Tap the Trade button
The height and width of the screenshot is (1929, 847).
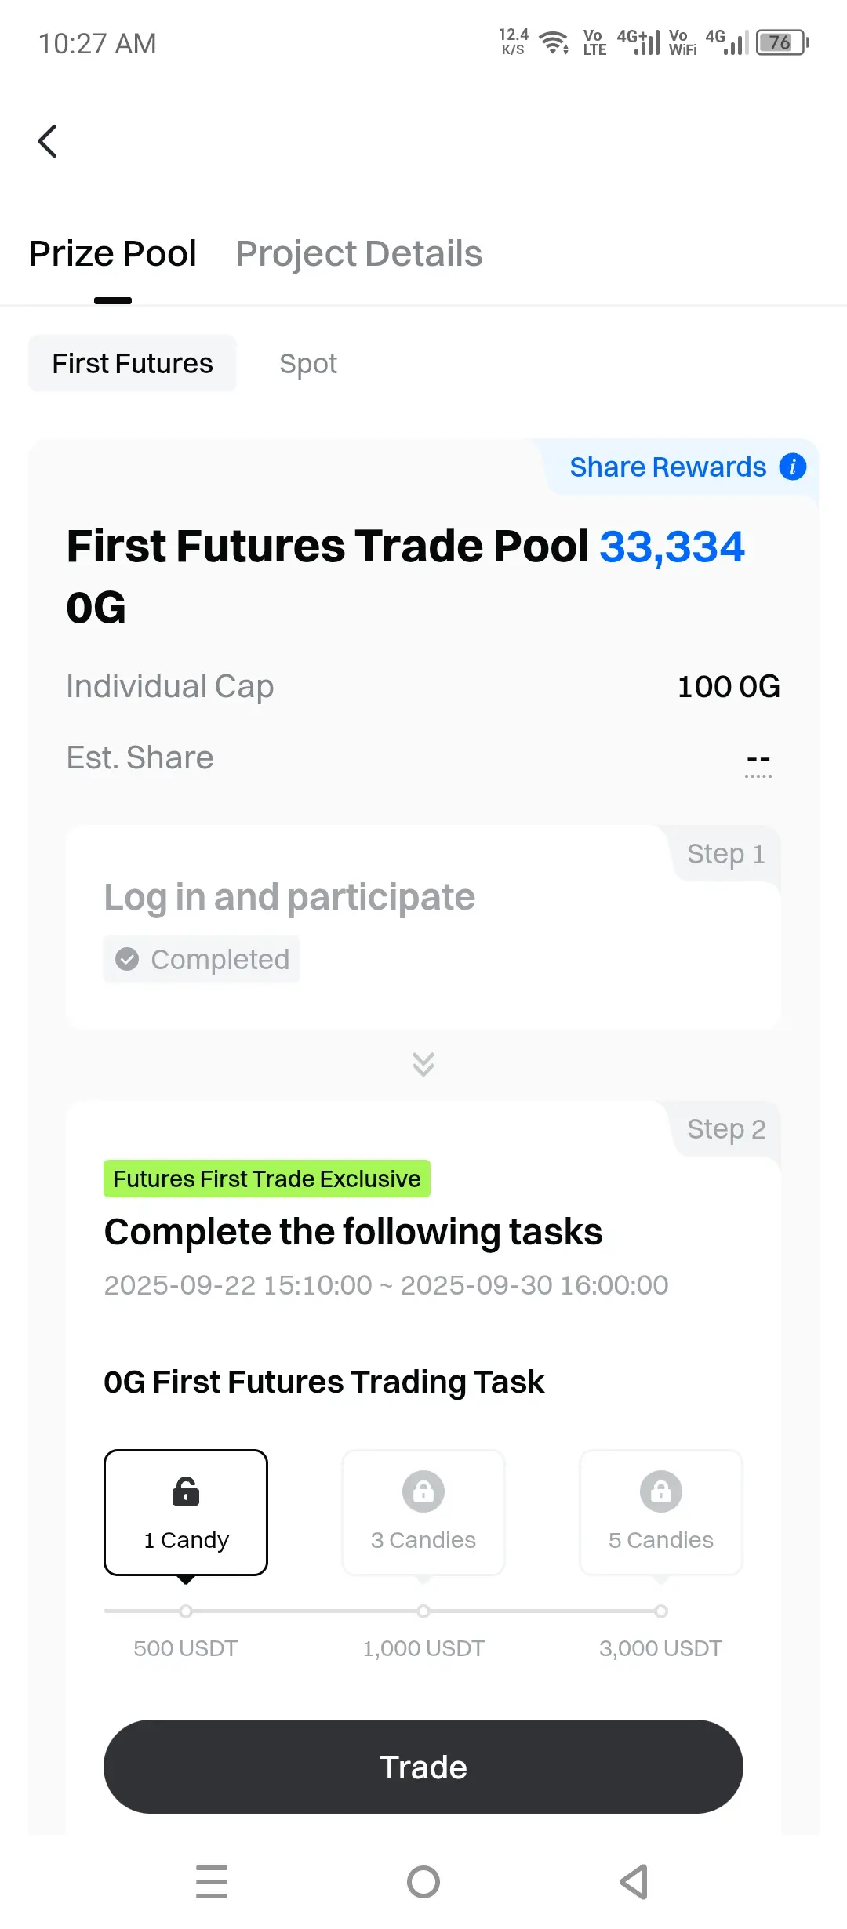pyautogui.click(x=423, y=1767)
